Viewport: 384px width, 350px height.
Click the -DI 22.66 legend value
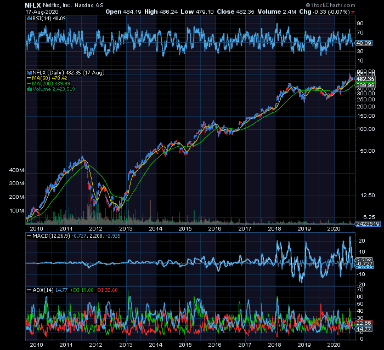point(106,290)
